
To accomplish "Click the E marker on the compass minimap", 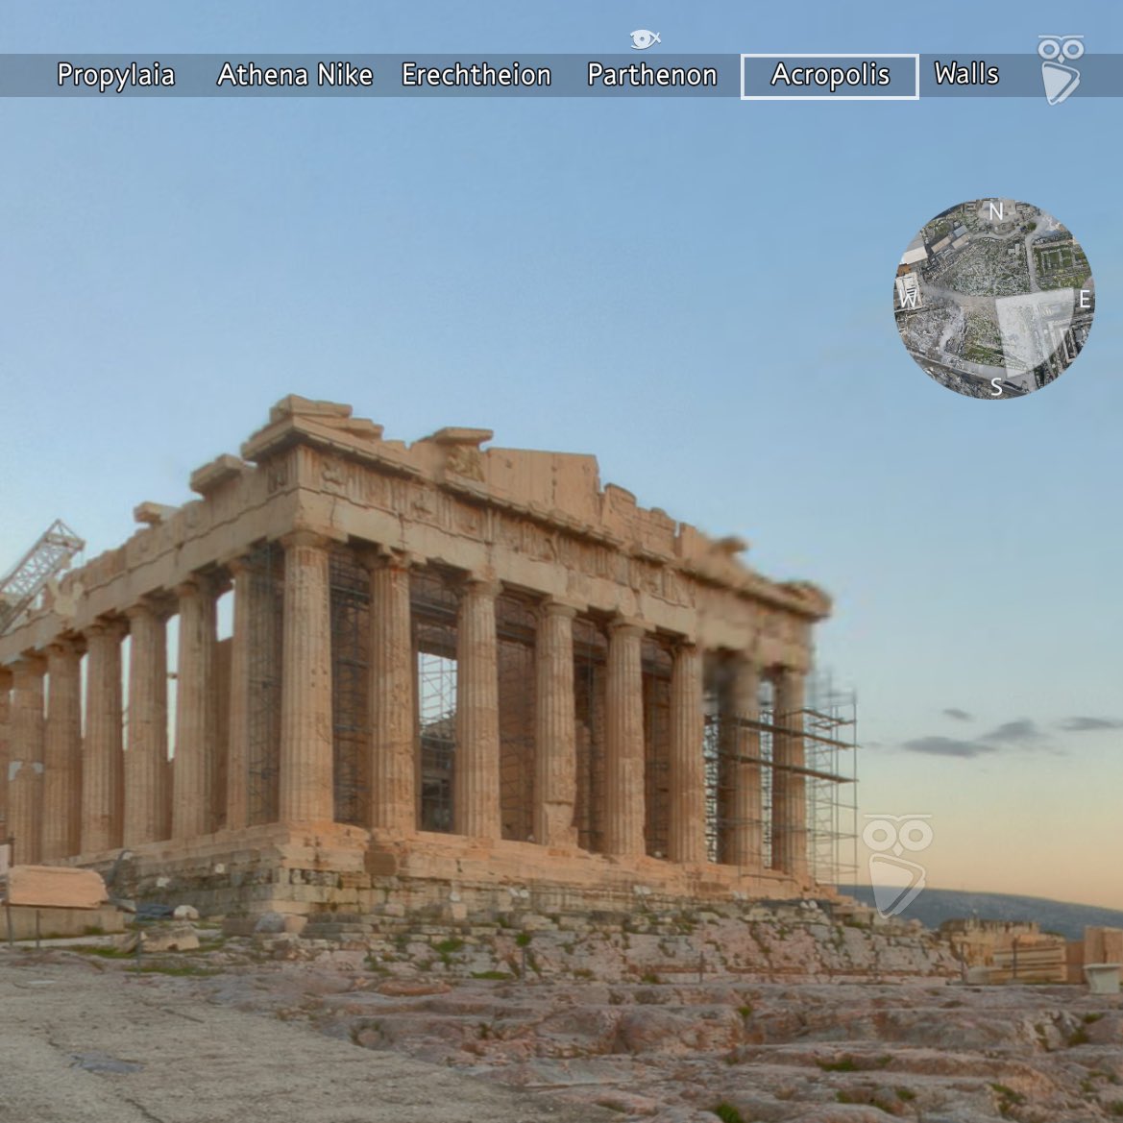I will point(1084,298).
